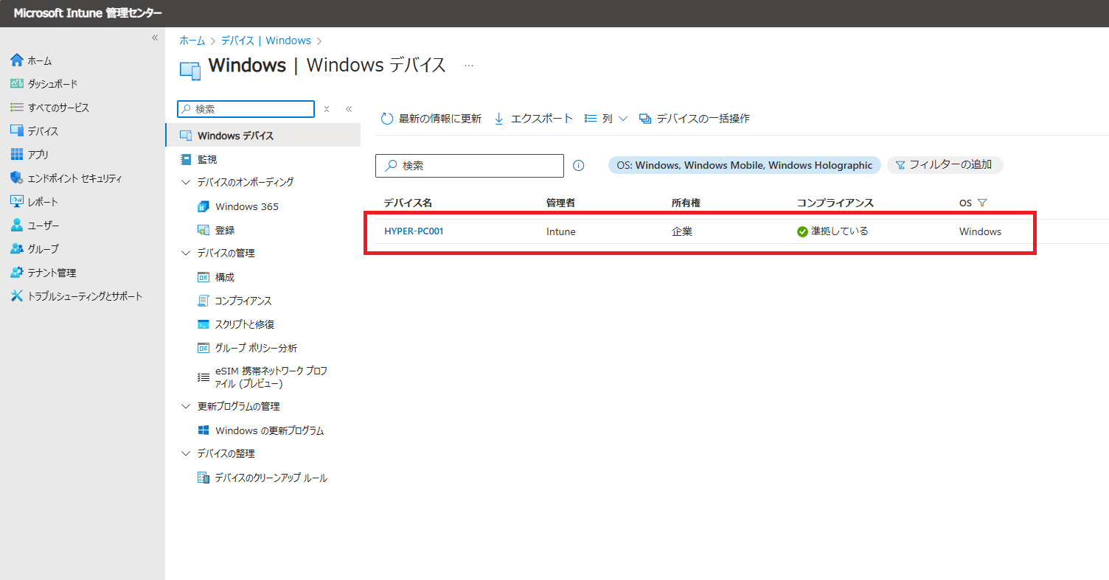1109x580 pixels.
Task: Click the 構成 configuration icon
Action: tap(204, 277)
